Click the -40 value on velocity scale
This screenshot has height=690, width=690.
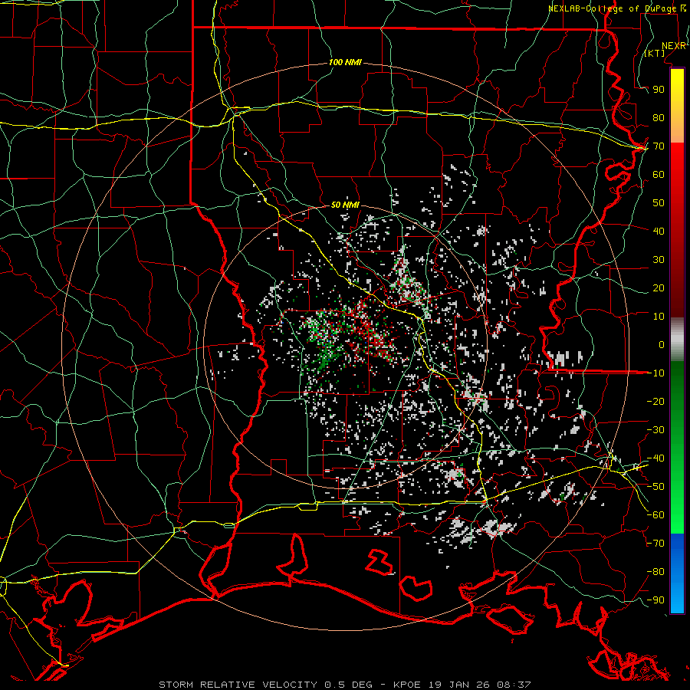tap(655, 458)
